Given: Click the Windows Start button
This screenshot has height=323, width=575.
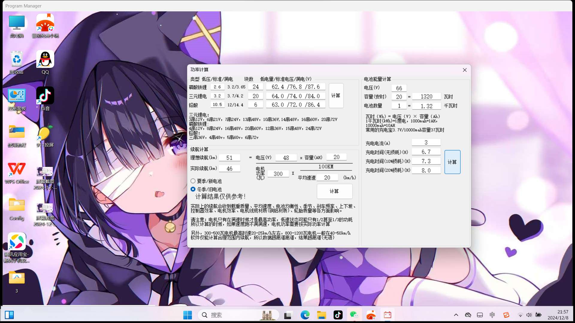Looking at the screenshot, I should [188, 315].
